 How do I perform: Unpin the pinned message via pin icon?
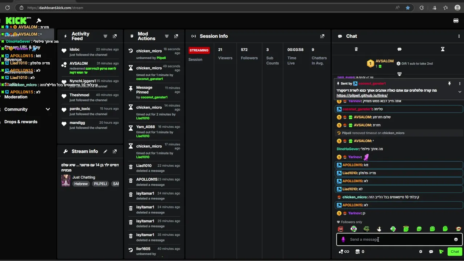coord(449,83)
